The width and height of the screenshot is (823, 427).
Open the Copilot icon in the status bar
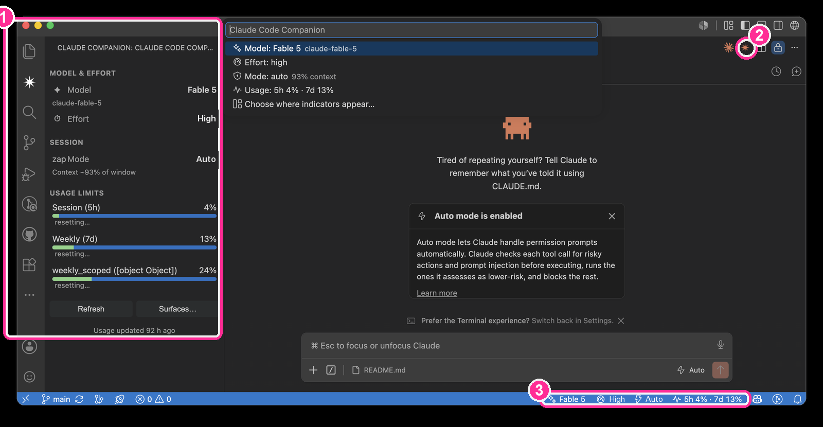(x=757, y=399)
